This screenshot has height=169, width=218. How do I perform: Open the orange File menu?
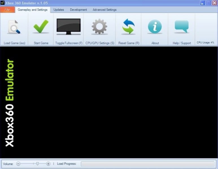pos(7,10)
